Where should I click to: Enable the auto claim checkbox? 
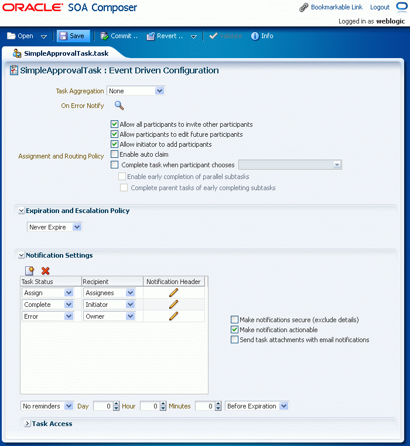click(x=114, y=154)
